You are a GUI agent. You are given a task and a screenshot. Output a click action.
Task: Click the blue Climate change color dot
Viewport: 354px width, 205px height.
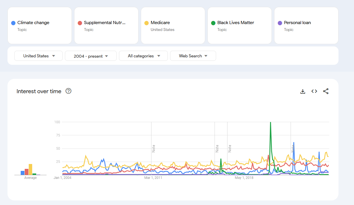pyautogui.click(x=13, y=23)
